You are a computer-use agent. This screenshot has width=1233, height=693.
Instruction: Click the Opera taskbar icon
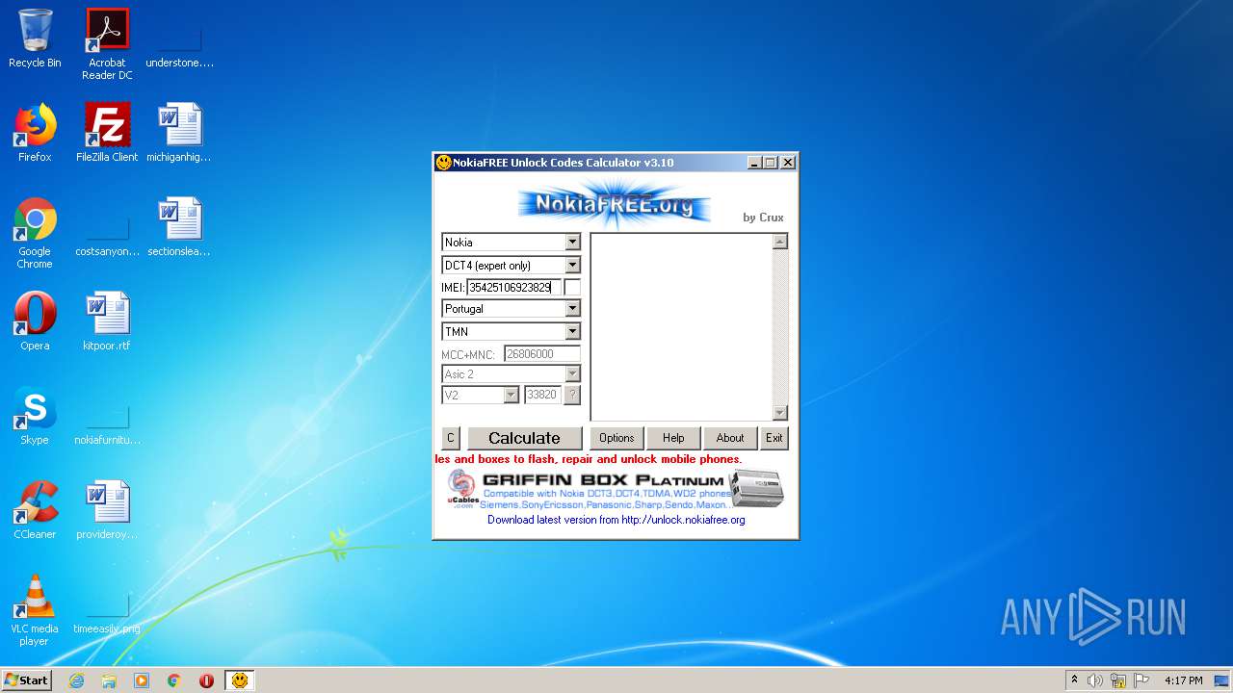(x=206, y=680)
